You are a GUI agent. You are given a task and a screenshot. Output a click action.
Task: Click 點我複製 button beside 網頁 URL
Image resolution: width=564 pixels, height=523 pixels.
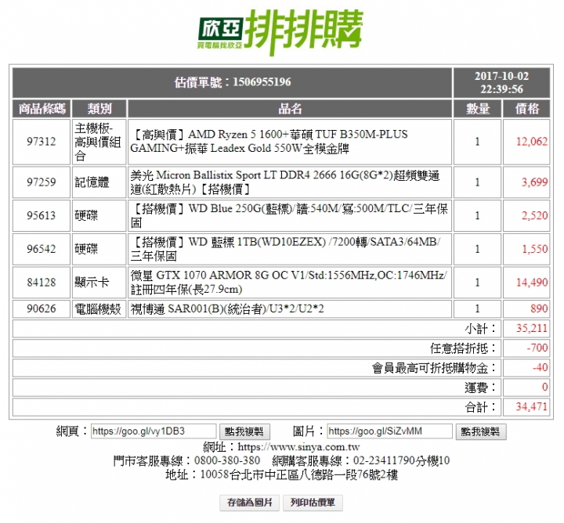[x=244, y=431]
